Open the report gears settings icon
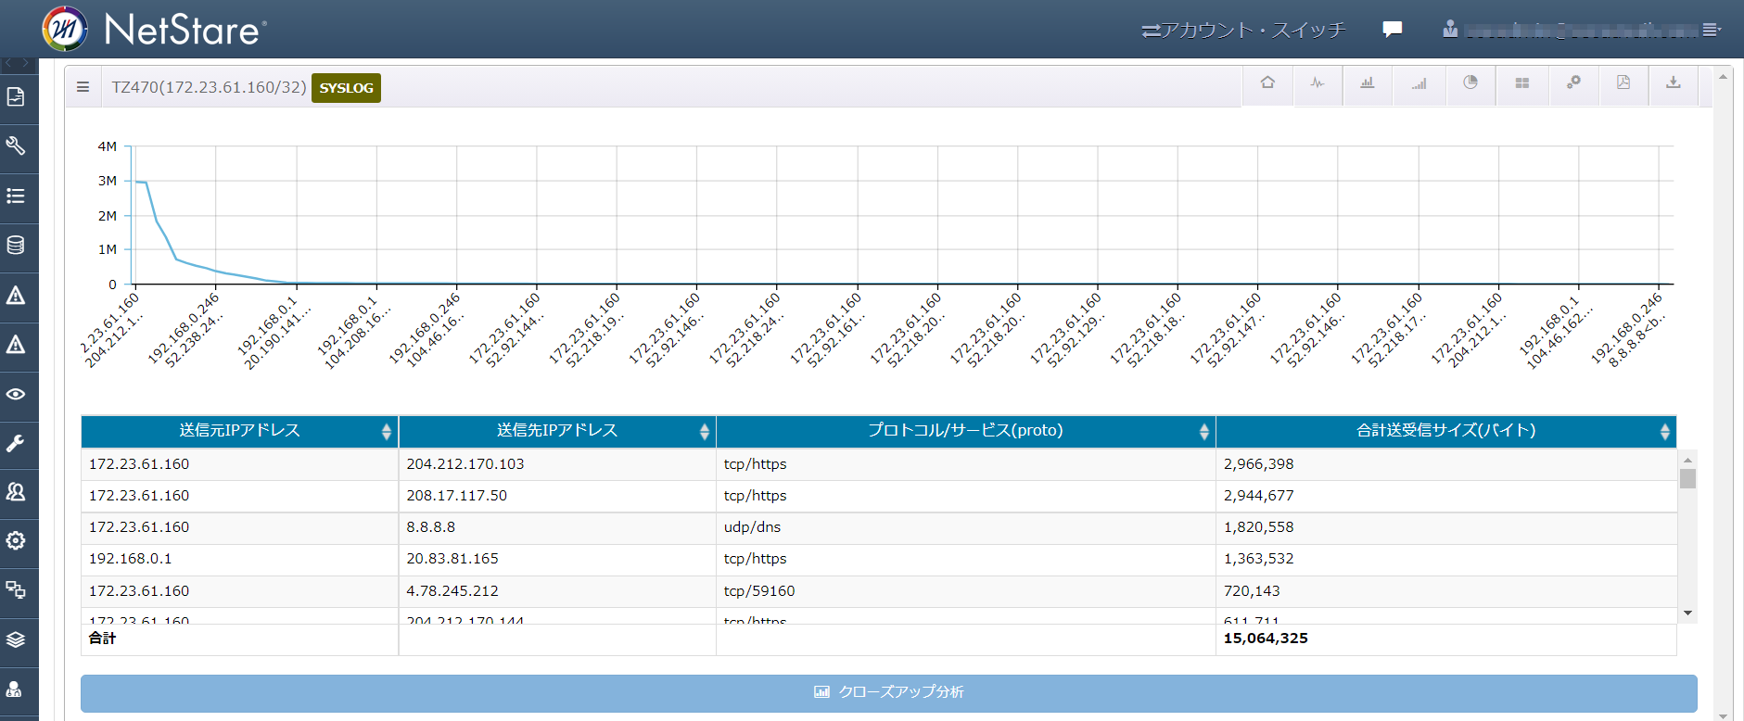Screen dimensions: 1744x721 click(x=1573, y=83)
